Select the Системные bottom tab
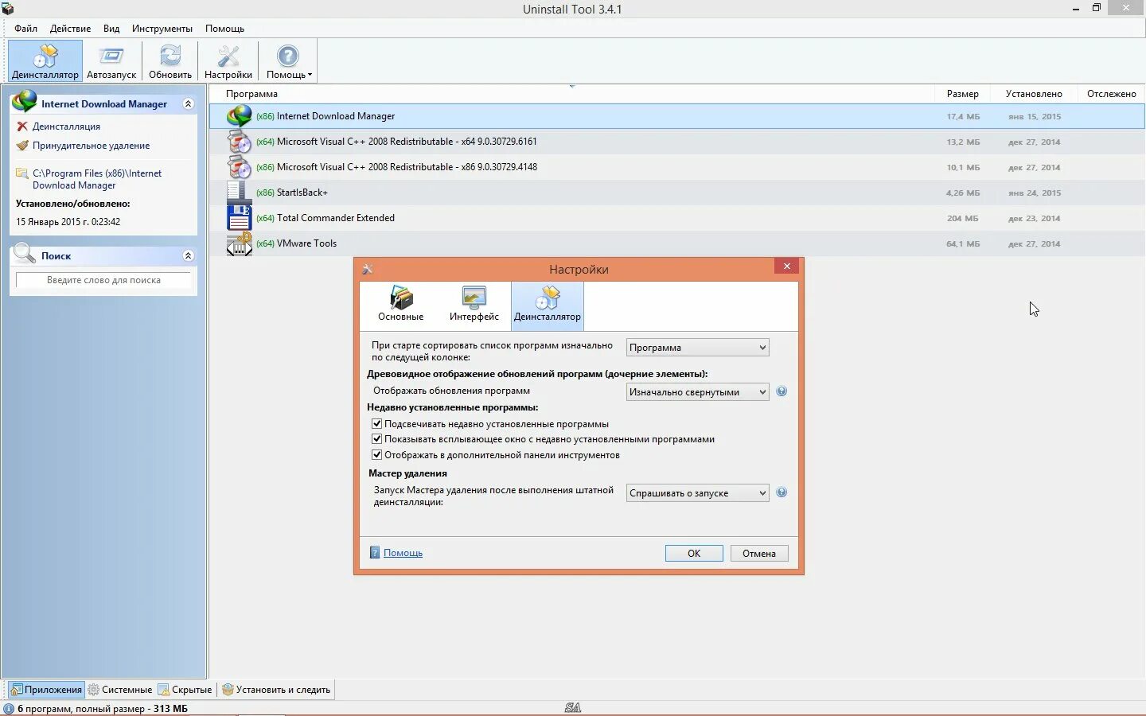This screenshot has height=716, width=1146. 120,690
